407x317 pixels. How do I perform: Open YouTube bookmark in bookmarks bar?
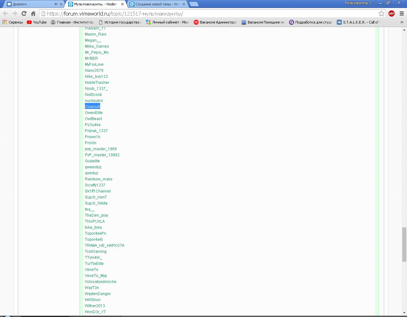(x=37, y=22)
